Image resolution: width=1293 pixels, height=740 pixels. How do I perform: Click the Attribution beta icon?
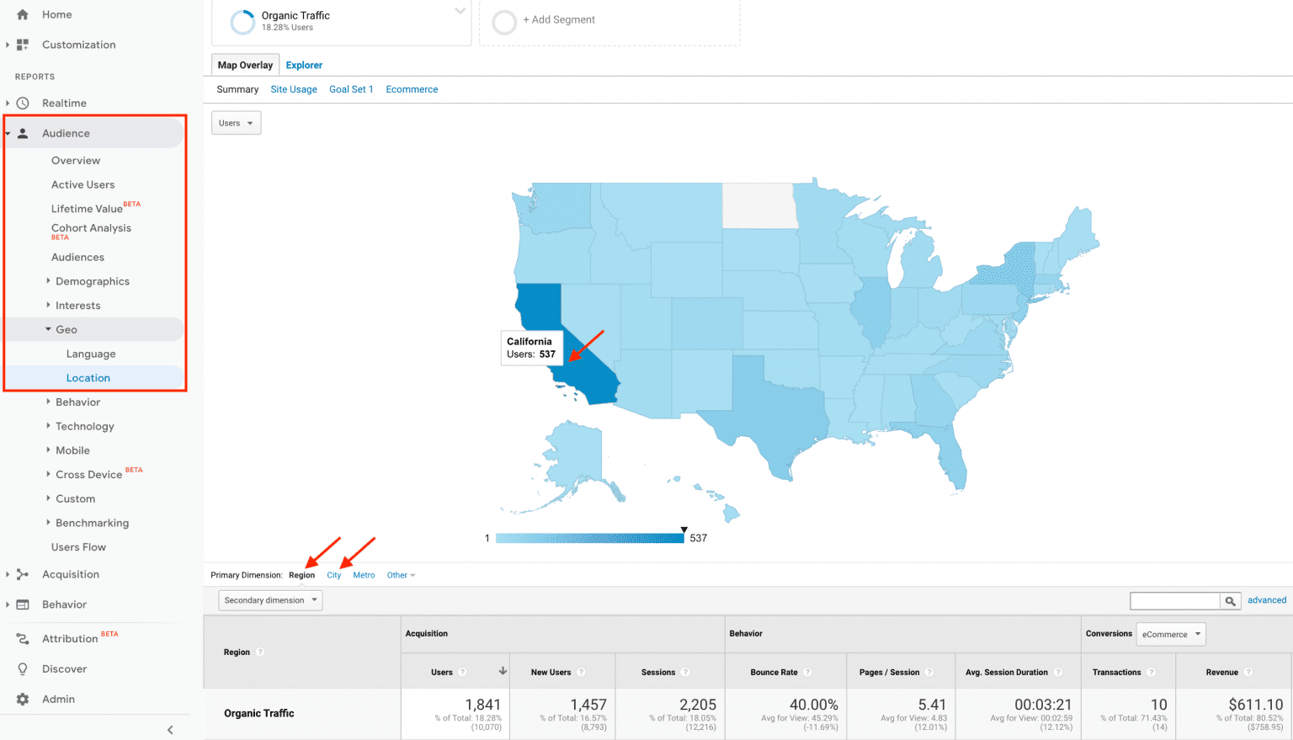point(24,638)
